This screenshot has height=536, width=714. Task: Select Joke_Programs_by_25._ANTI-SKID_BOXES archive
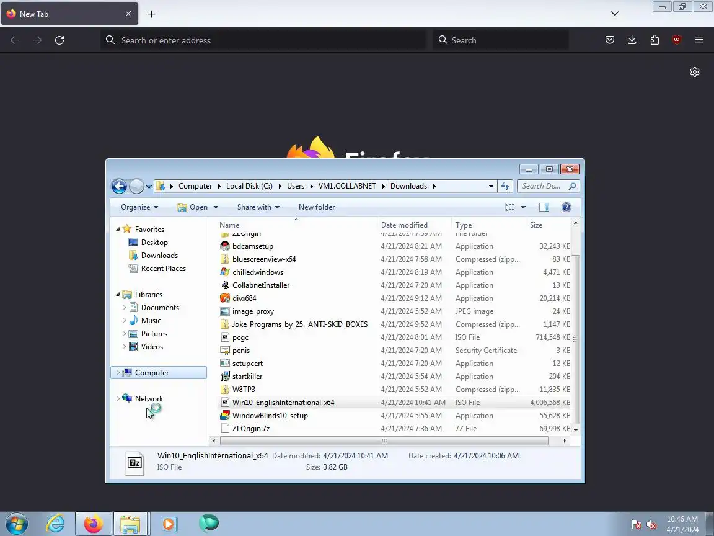click(x=299, y=324)
